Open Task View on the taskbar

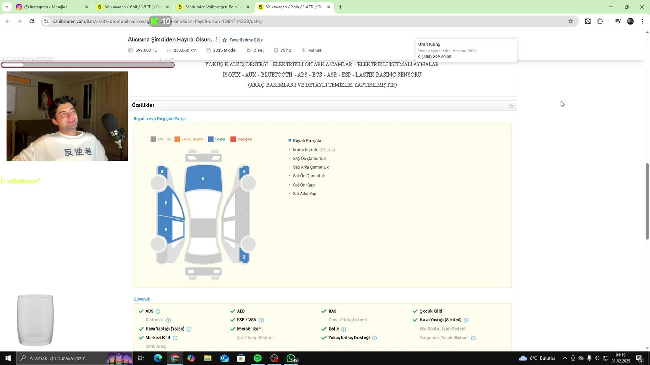tap(141, 358)
